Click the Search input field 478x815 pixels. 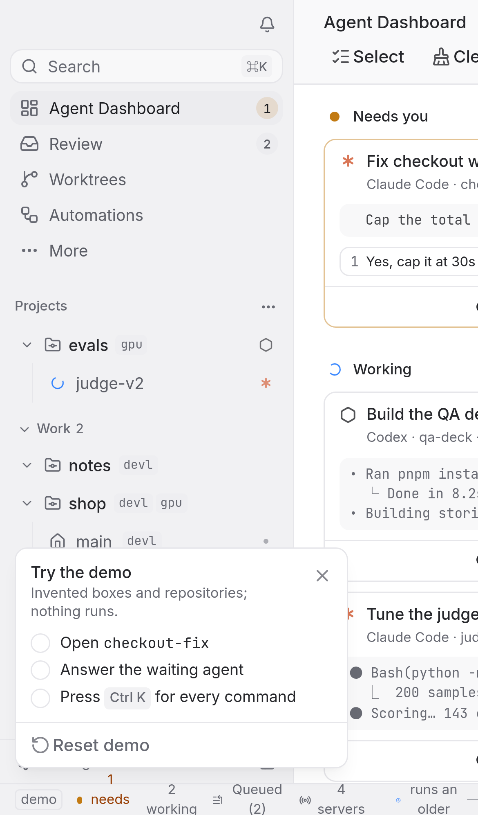click(x=146, y=67)
